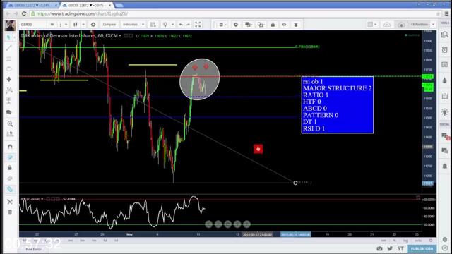Click trash icon at bottom of left toolbar
The width and height of the screenshot is (452, 254).
click(10, 212)
